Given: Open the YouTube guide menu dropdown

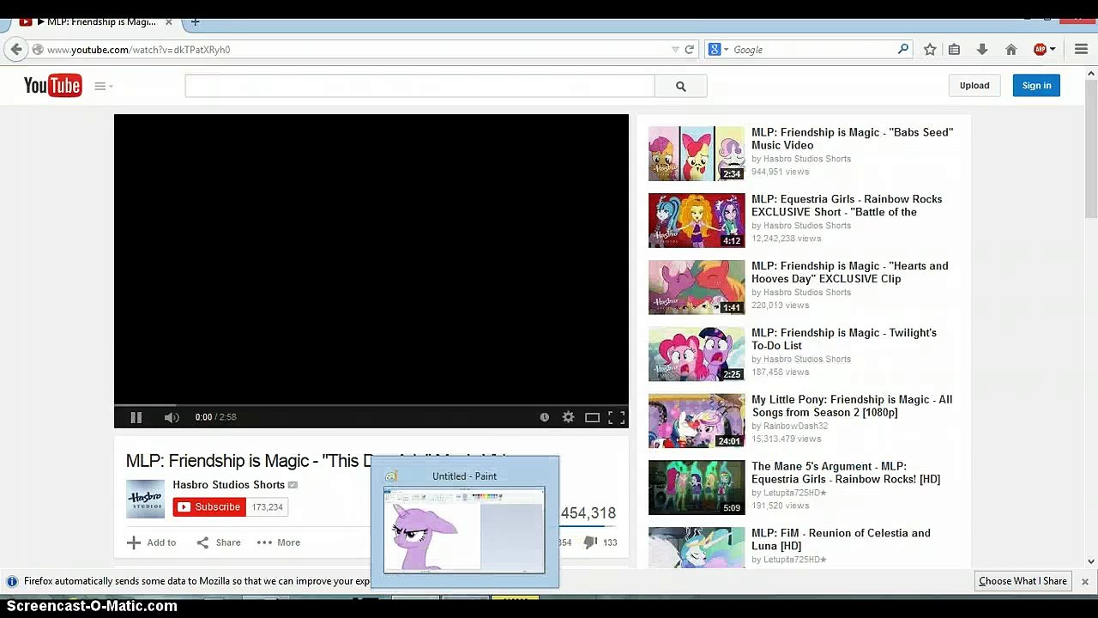Looking at the screenshot, I should pyautogui.click(x=104, y=86).
